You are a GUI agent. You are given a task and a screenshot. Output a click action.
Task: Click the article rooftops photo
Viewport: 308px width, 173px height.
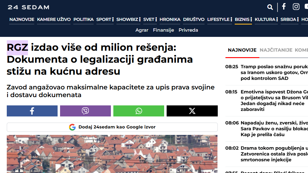click(x=112, y=154)
